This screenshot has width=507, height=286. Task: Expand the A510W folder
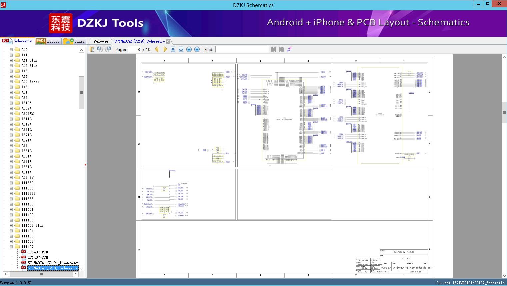pyautogui.click(x=11, y=103)
